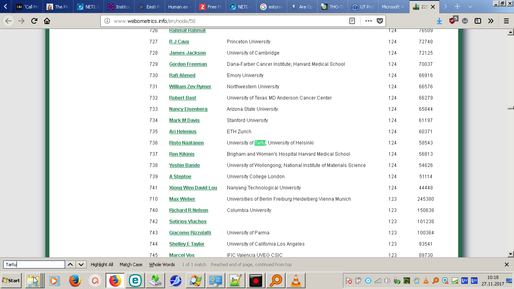Open Risto Näätänen's profile link

point(186,143)
